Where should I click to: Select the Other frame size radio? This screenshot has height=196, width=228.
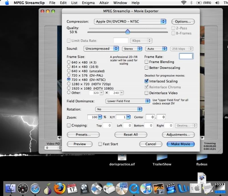pos(69,93)
